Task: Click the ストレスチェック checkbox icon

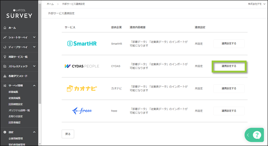Action: (5, 66)
